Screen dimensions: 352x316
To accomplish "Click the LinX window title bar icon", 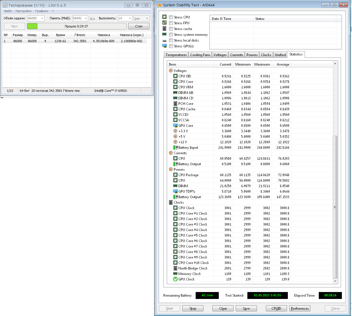I will (x=5, y=5).
